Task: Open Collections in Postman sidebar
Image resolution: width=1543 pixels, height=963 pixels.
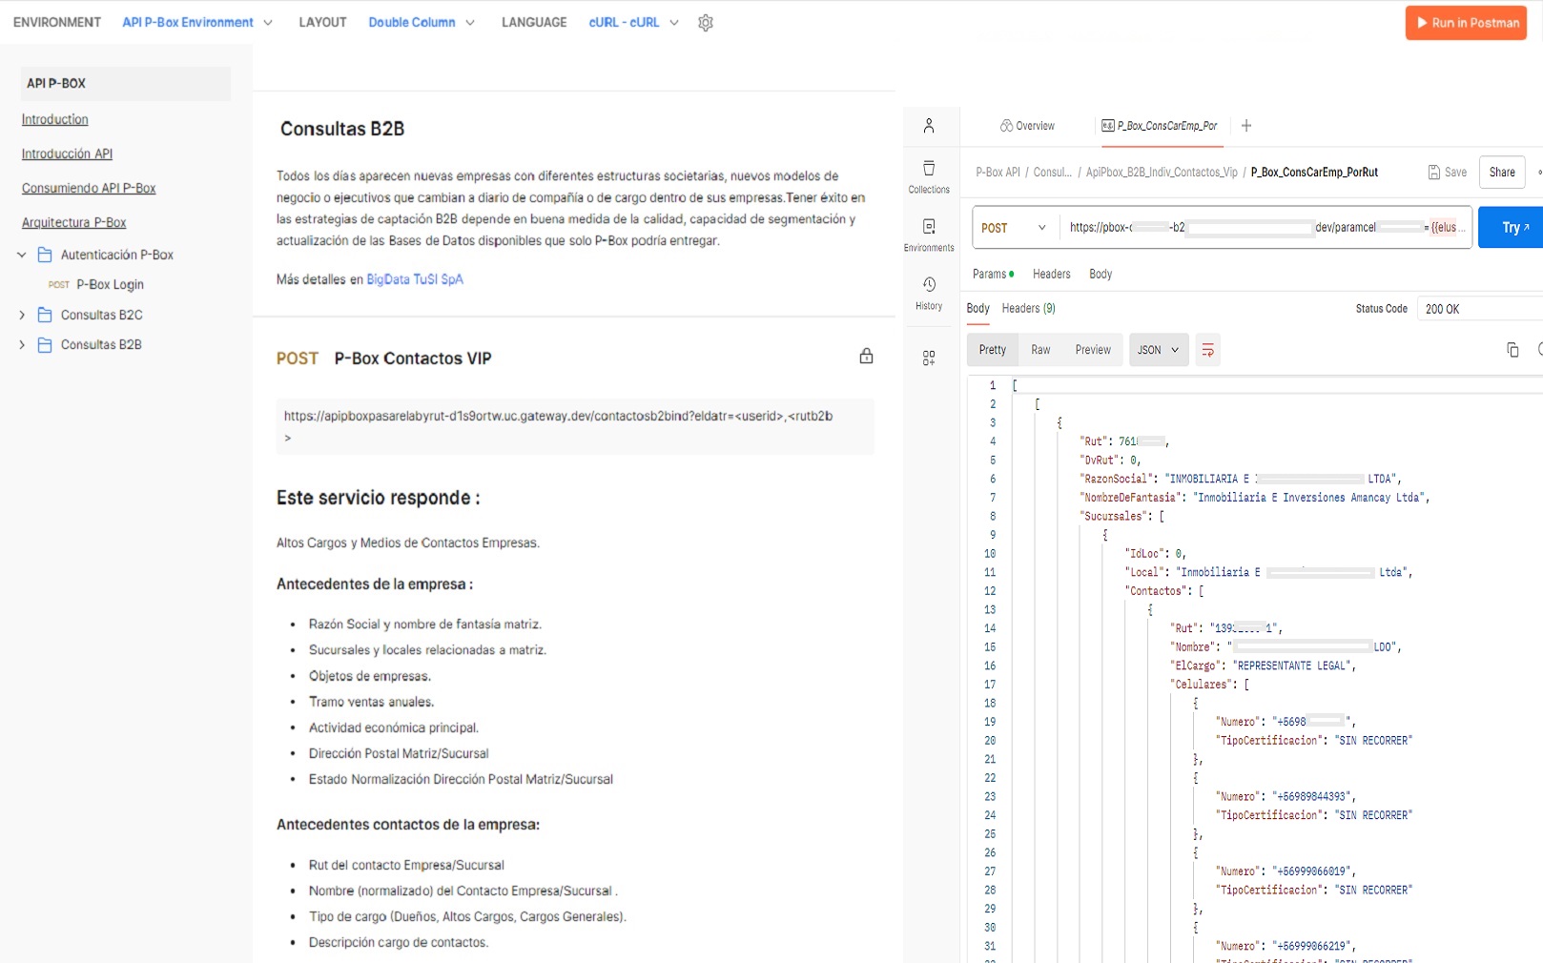Action: (929, 177)
